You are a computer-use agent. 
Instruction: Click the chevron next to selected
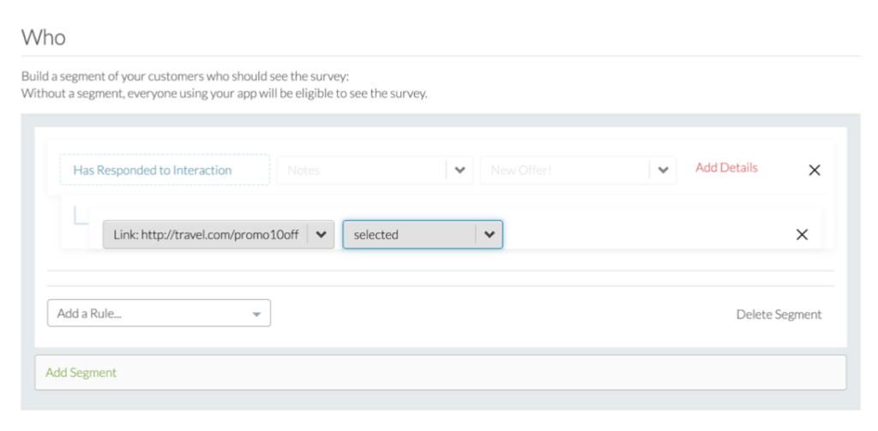[489, 235]
